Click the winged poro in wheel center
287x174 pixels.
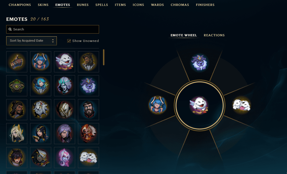click(x=199, y=106)
